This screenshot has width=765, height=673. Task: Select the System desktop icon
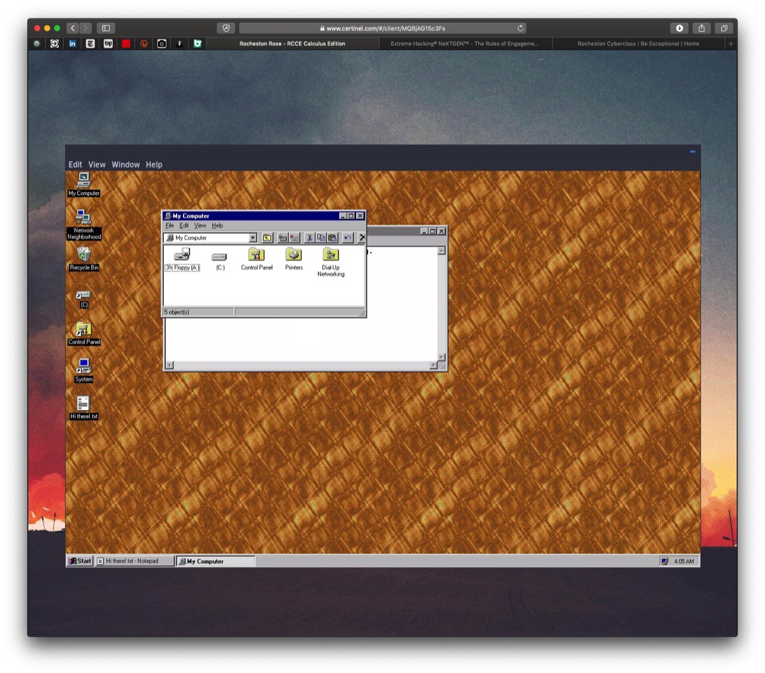[84, 370]
